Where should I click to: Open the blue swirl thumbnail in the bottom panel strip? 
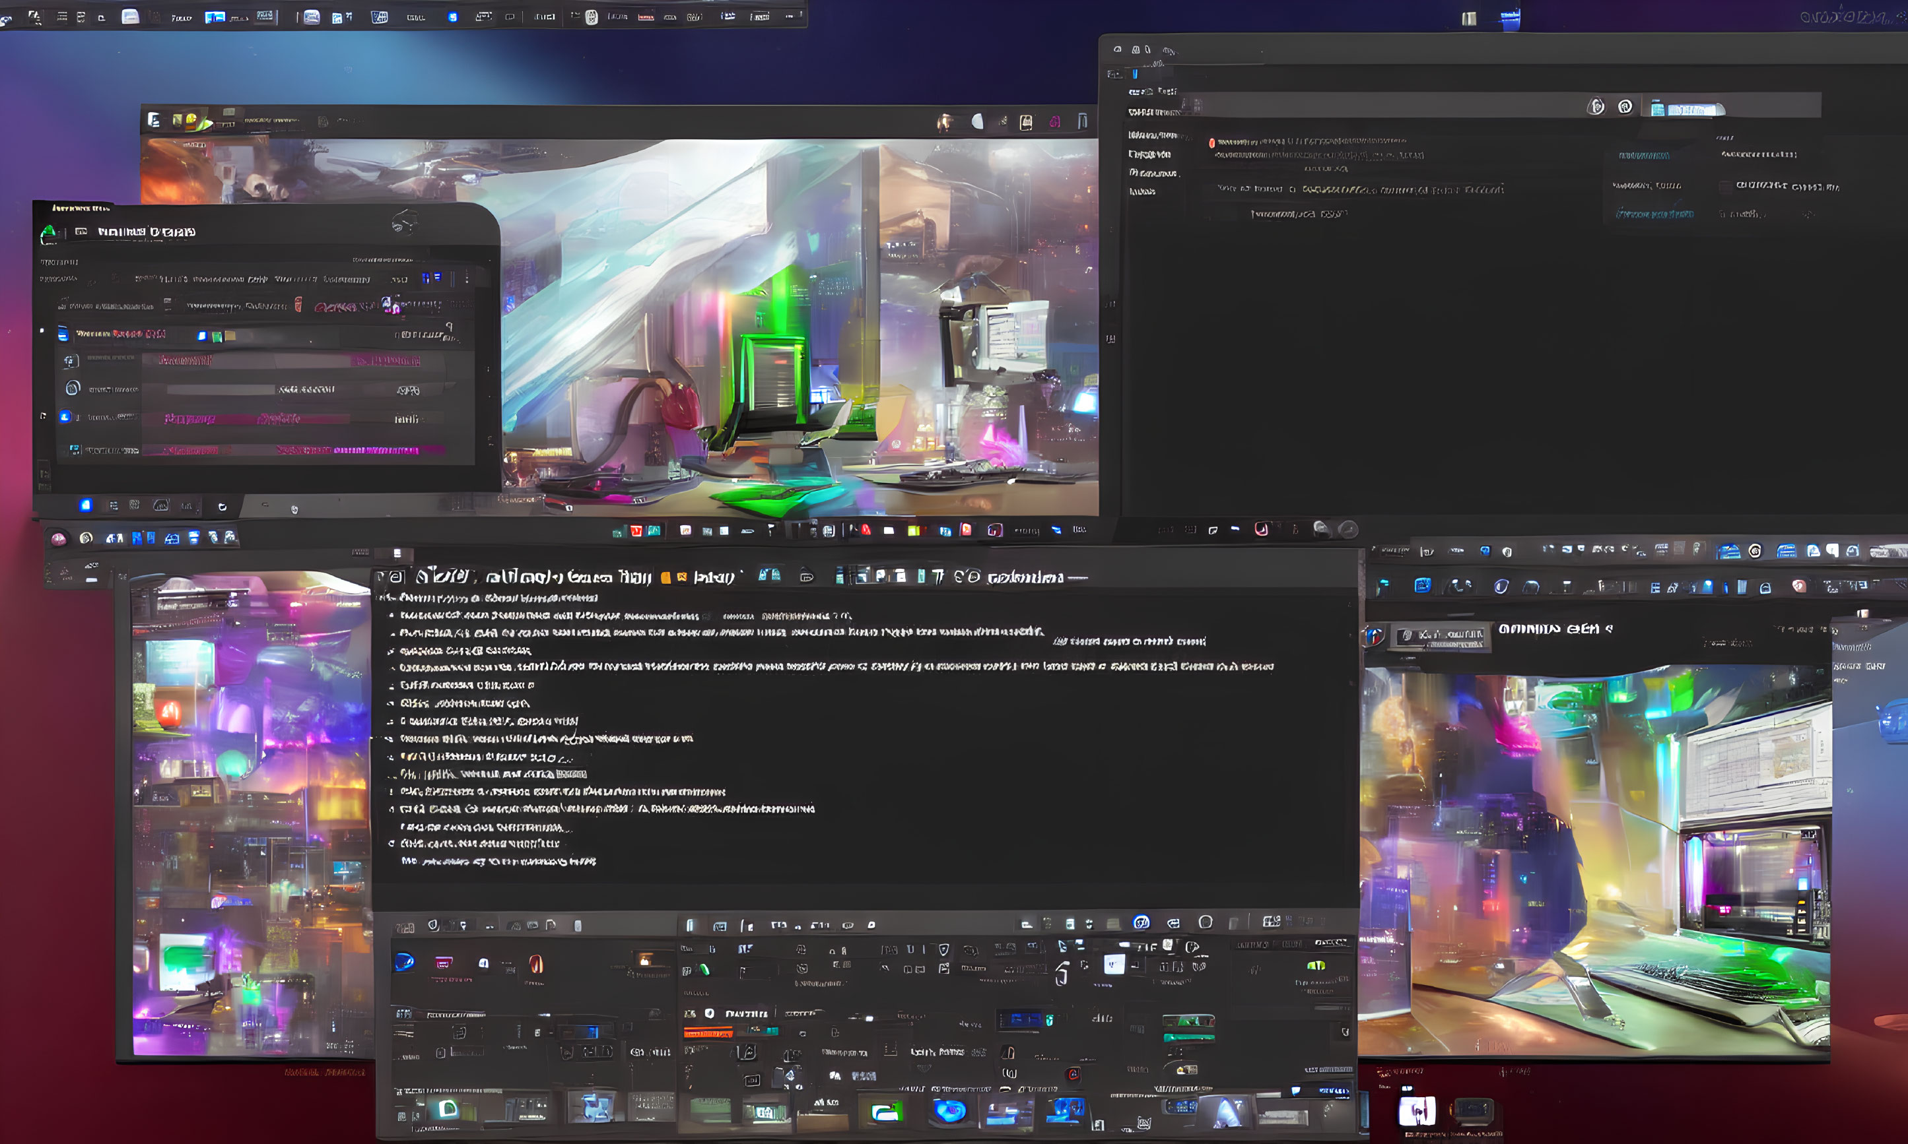(x=949, y=1111)
